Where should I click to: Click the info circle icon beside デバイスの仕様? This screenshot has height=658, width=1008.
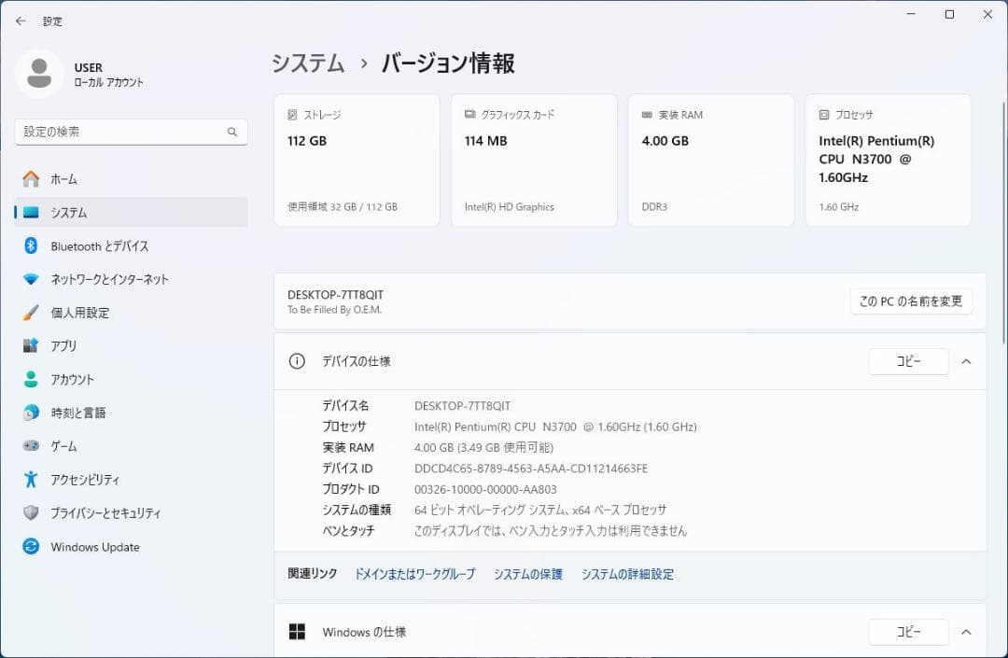[297, 361]
